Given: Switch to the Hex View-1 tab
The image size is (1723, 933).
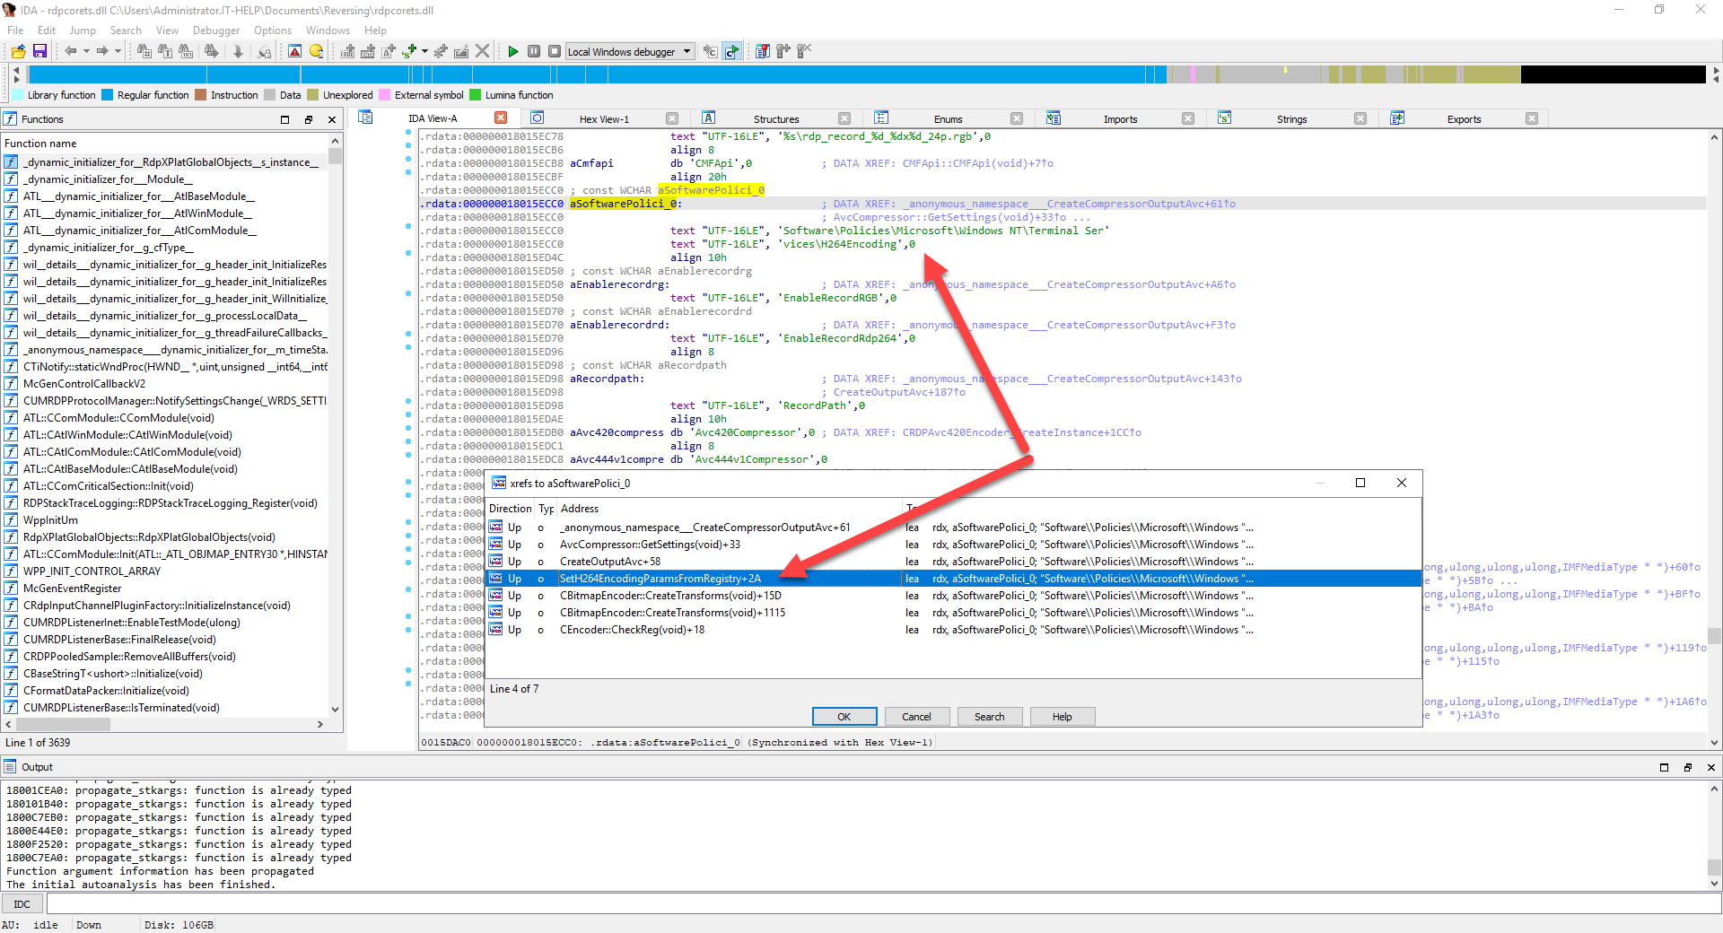Looking at the screenshot, I should click(x=604, y=119).
